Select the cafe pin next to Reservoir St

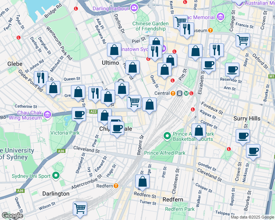(x=232, y=70)
